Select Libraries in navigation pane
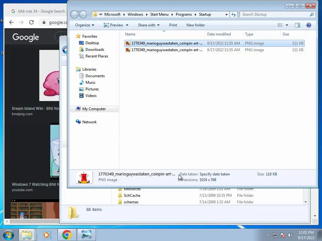The height and width of the screenshot is (241, 322). click(x=89, y=69)
